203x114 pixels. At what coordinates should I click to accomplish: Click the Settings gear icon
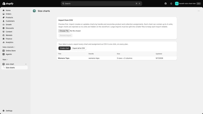pyautogui.click(x=4, y=111)
